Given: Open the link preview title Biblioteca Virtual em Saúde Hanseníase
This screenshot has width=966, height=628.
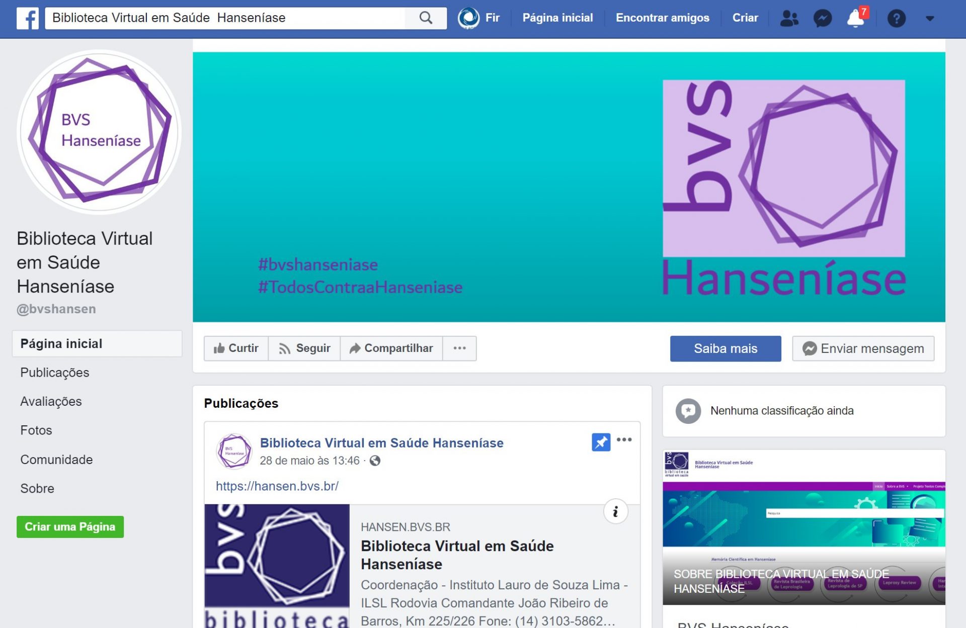Looking at the screenshot, I should (x=457, y=555).
